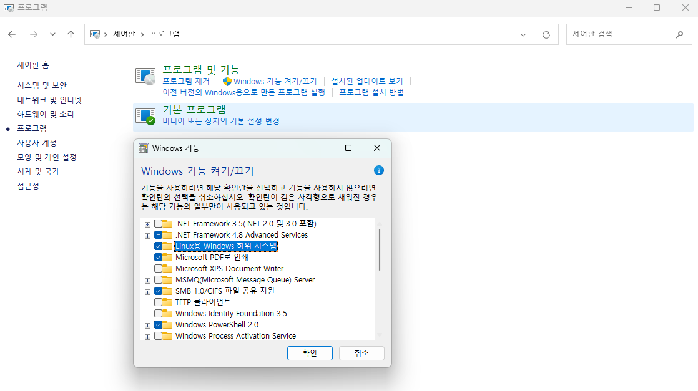Expand .NET Framework 3.5 tree node
This screenshot has height=391, width=698.
click(x=147, y=224)
